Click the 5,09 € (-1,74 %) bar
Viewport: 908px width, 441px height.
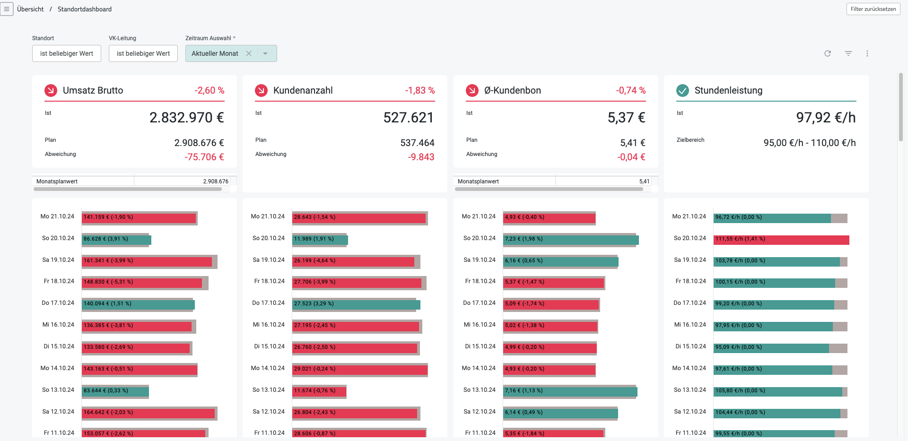(x=551, y=304)
